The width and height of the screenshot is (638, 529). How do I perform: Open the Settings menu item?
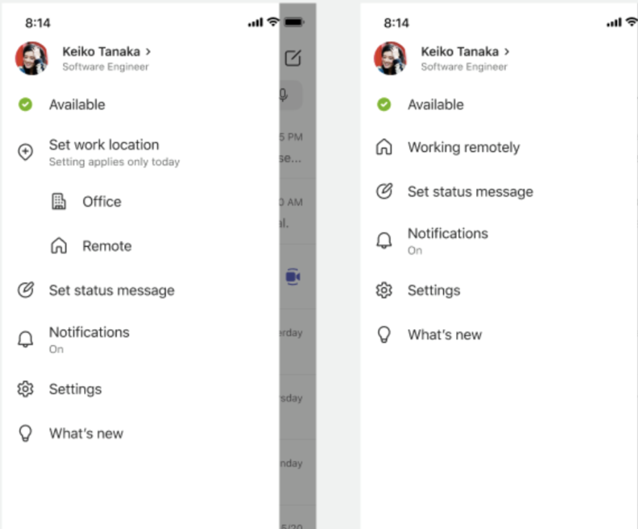(x=434, y=290)
